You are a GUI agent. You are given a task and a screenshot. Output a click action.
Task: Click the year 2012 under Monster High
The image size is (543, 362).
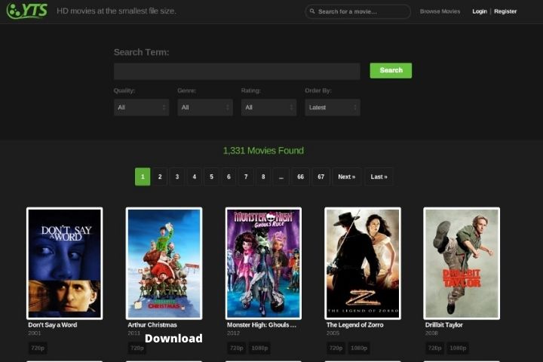pos(233,333)
